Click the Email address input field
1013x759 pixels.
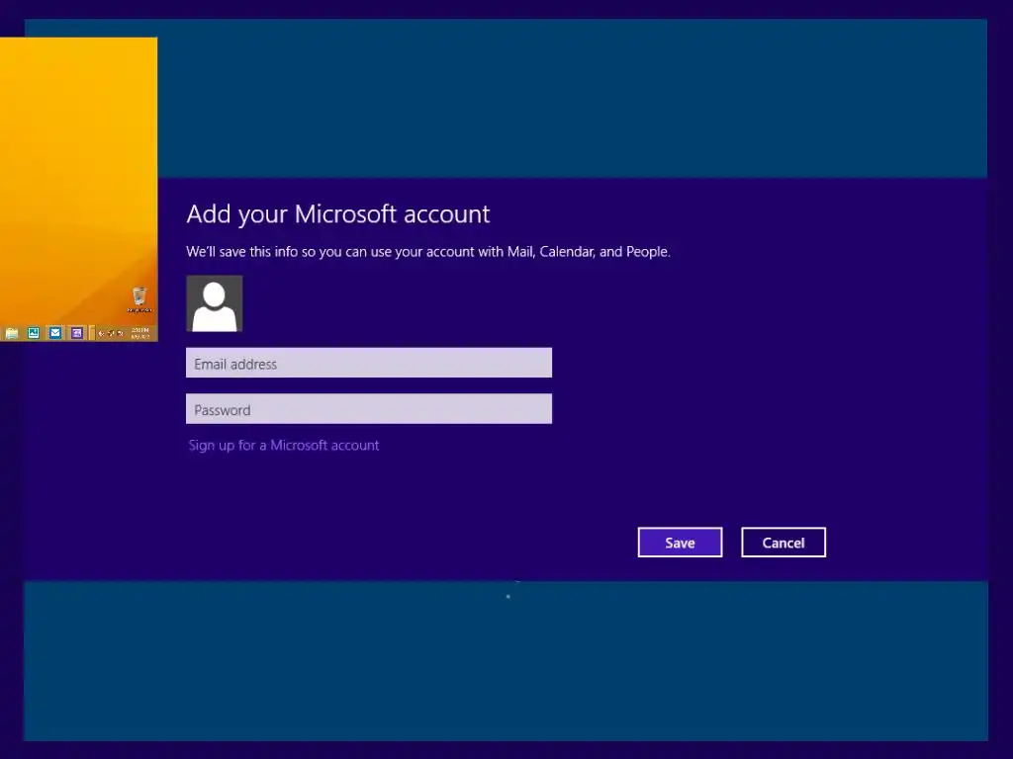pyautogui.click(x=369, y=363)
